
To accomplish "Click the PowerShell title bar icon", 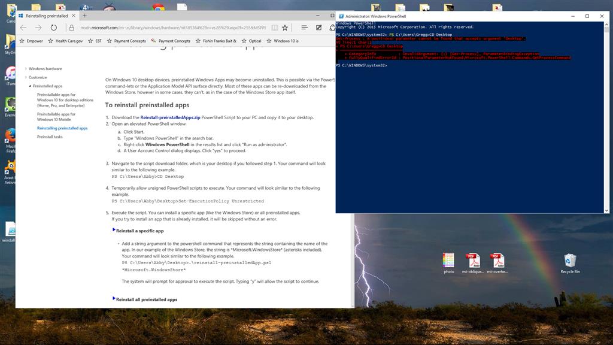I will (x=341, y=16).
